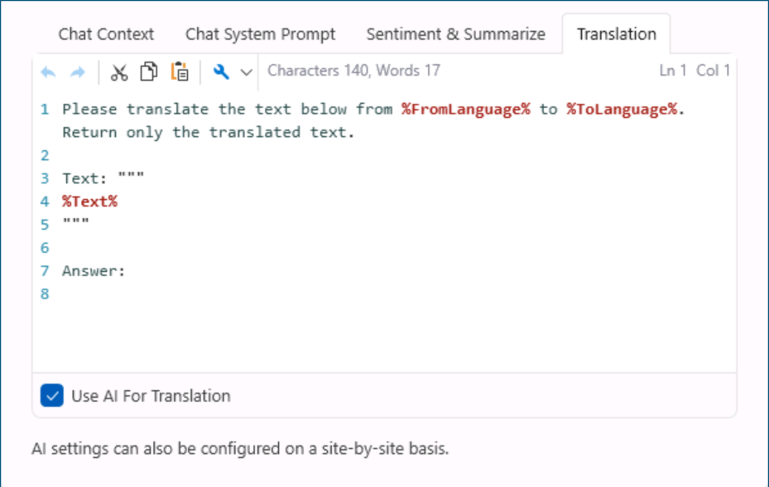This screenshot has width=769, height=487.
Task: Click line number 4 in the gutter
Action: tap(44, 201)
